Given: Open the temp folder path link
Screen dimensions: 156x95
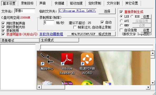Looking at the screenshot, I should [77, 11].
